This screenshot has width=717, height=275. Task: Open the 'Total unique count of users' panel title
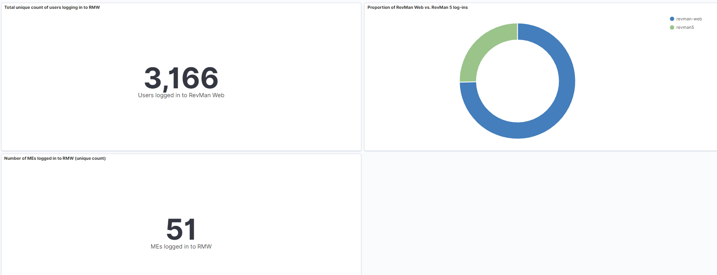(52, 7)
